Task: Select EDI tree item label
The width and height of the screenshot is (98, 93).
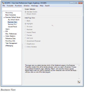Action: pyautogui.click(x=6, y=31)
